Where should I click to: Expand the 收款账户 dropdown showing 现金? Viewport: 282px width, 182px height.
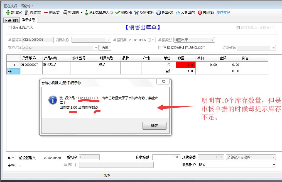click(273, 165)
